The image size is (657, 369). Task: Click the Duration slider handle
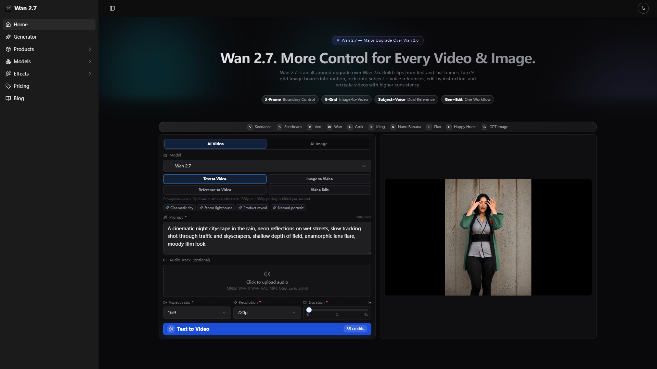[x=309, y=310]
